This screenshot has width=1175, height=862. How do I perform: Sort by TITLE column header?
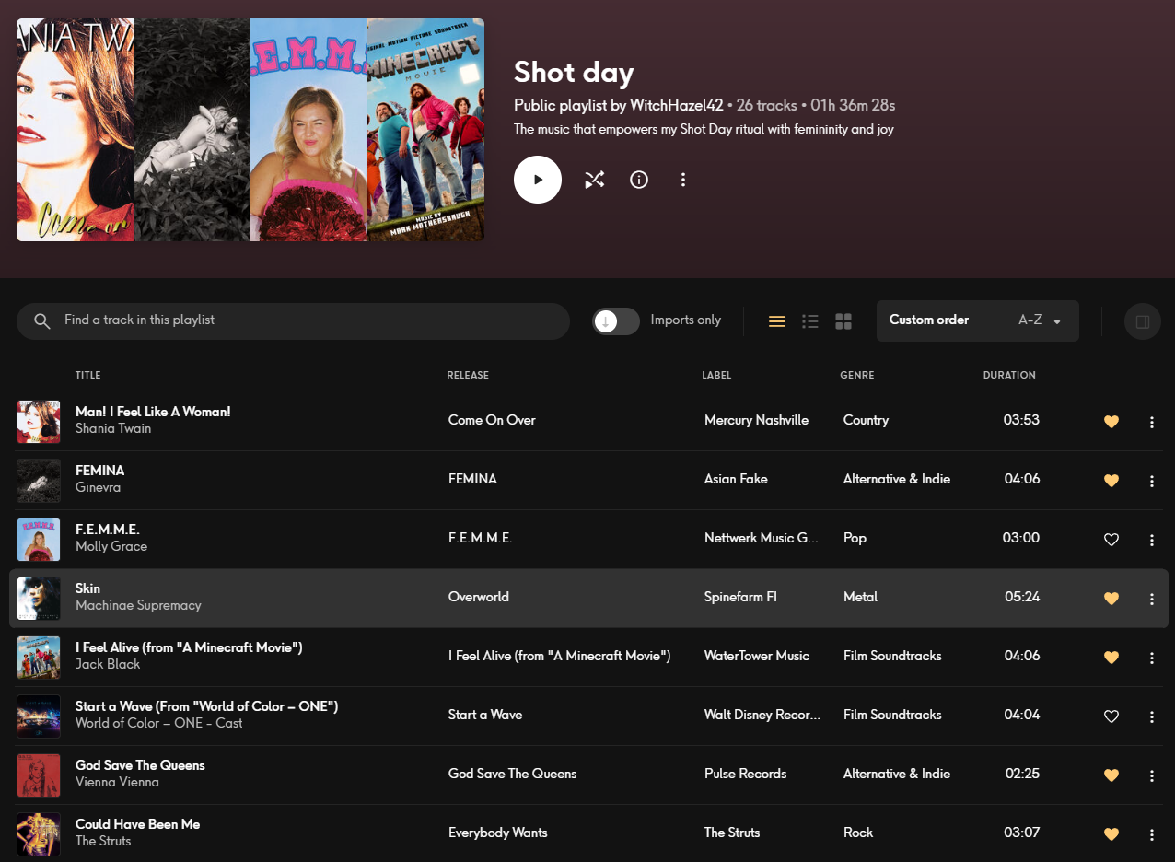(x=88, y=375)
